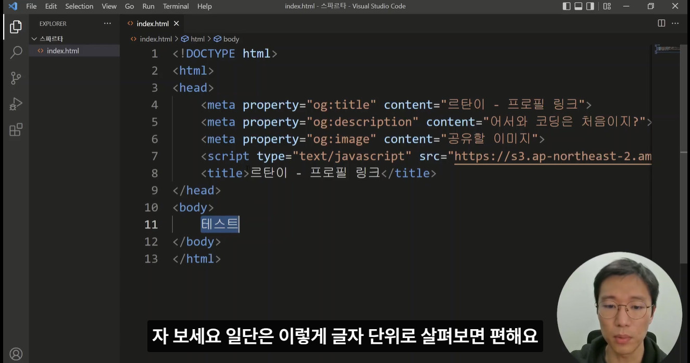The height and width of the screenshot is (363, 690).
Task: Open the File menu
Action: pos(31,6)
